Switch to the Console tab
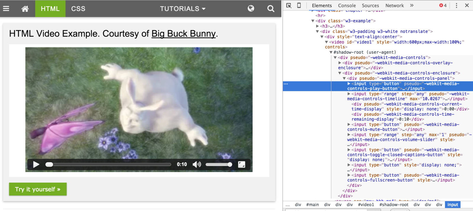The image size is (473, 211). point(347,5)
